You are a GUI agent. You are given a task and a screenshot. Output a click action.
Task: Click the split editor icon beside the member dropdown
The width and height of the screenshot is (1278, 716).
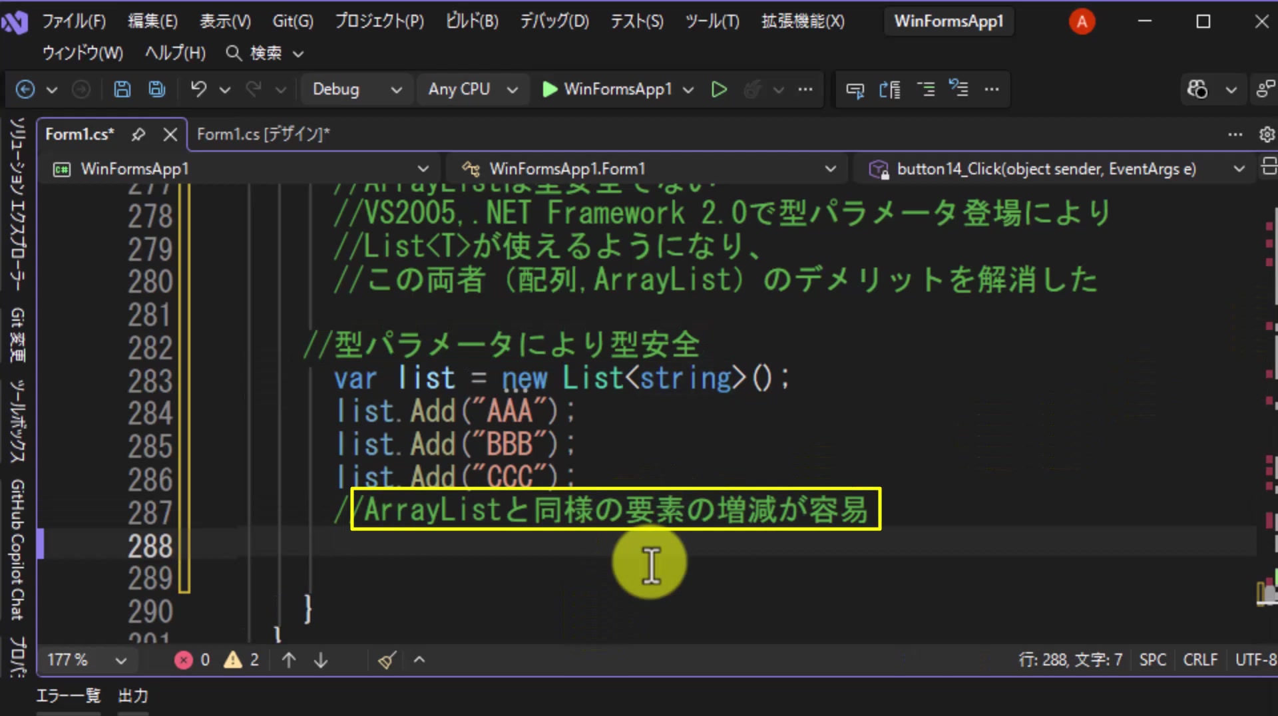coord(1269,167)
